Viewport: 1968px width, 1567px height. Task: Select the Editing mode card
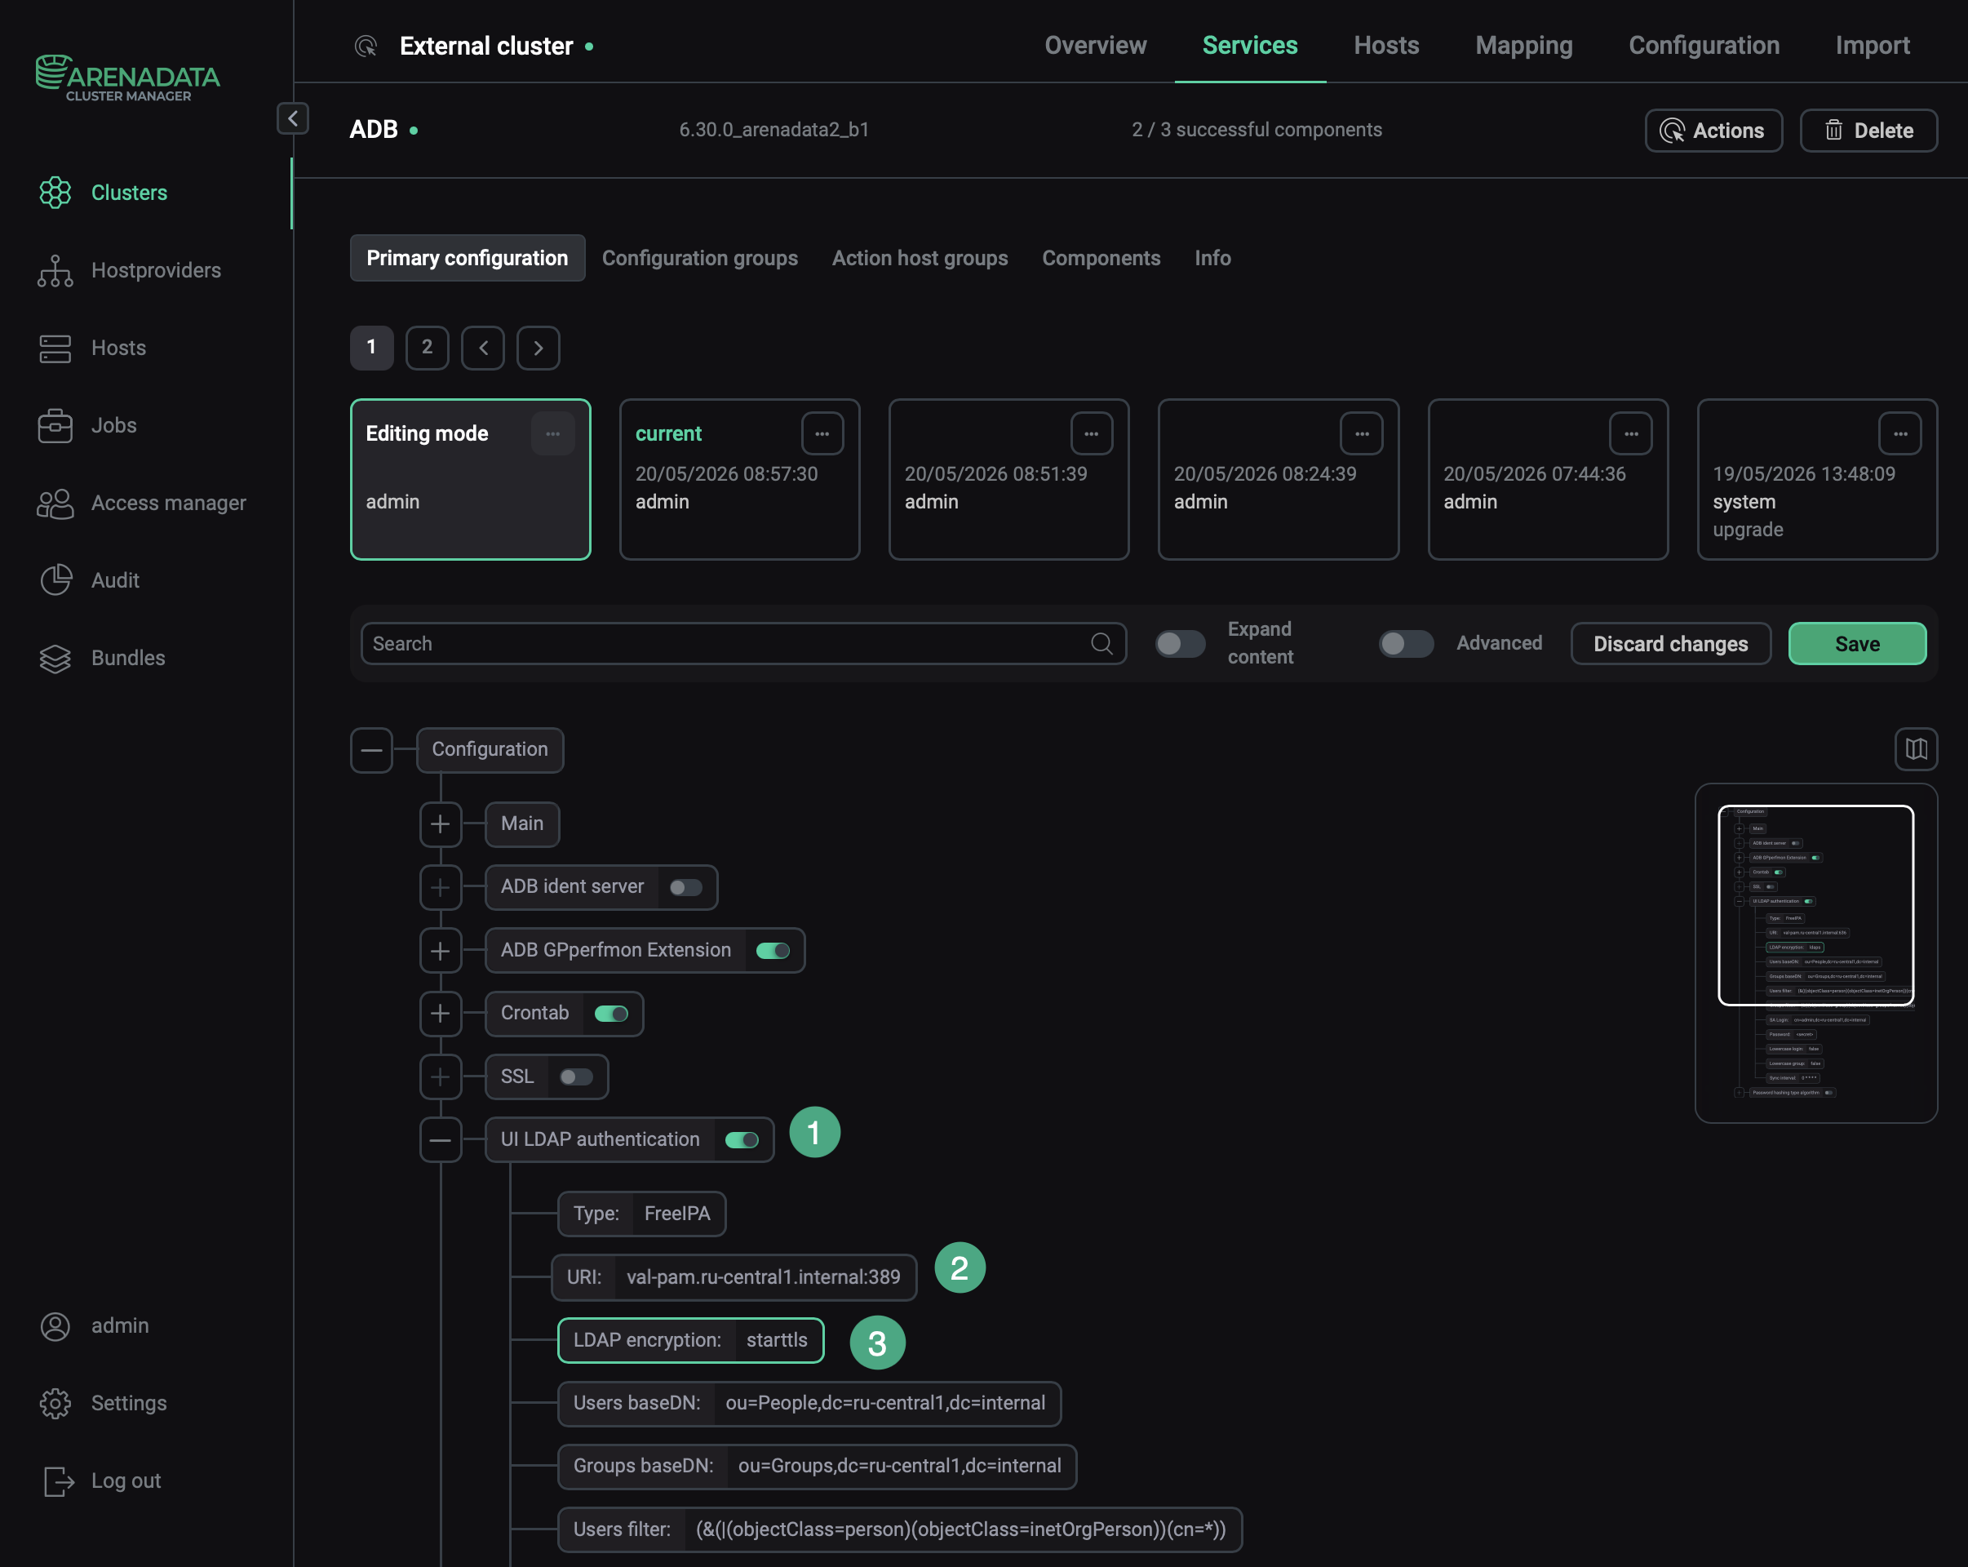[470, 479]
